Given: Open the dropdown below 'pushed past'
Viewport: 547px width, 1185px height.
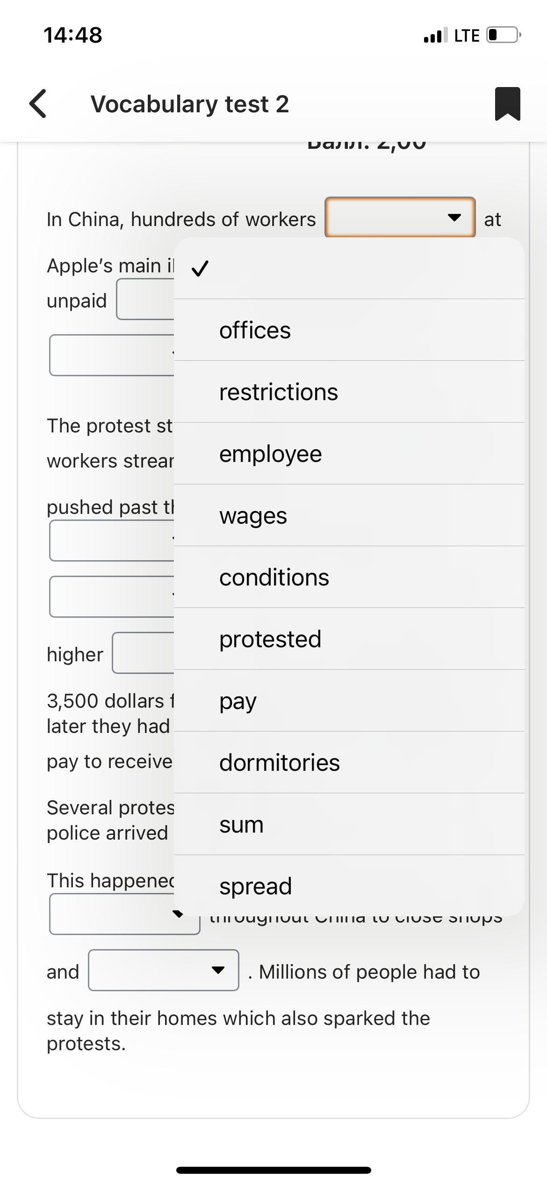Looking at the screenshot, I should [x=112, y=541].
